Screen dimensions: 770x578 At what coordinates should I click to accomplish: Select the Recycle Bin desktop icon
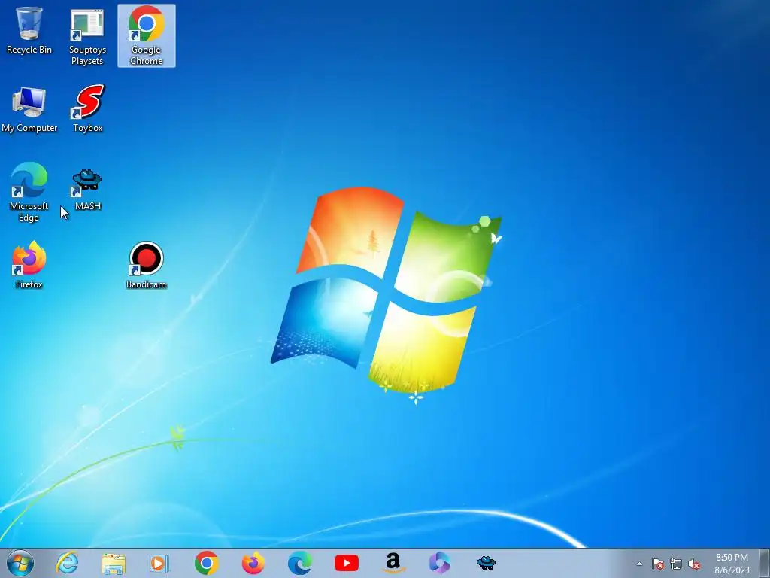coord(29,30)
